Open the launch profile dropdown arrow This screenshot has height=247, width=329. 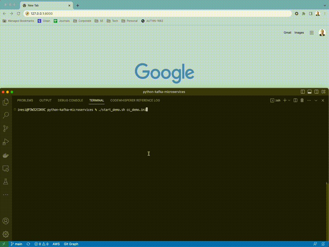point(289,101)
